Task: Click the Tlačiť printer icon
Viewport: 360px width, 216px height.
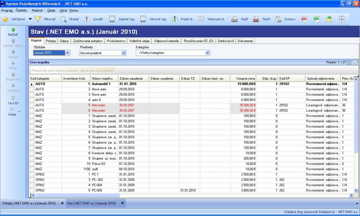Action: tap(234, 19)
